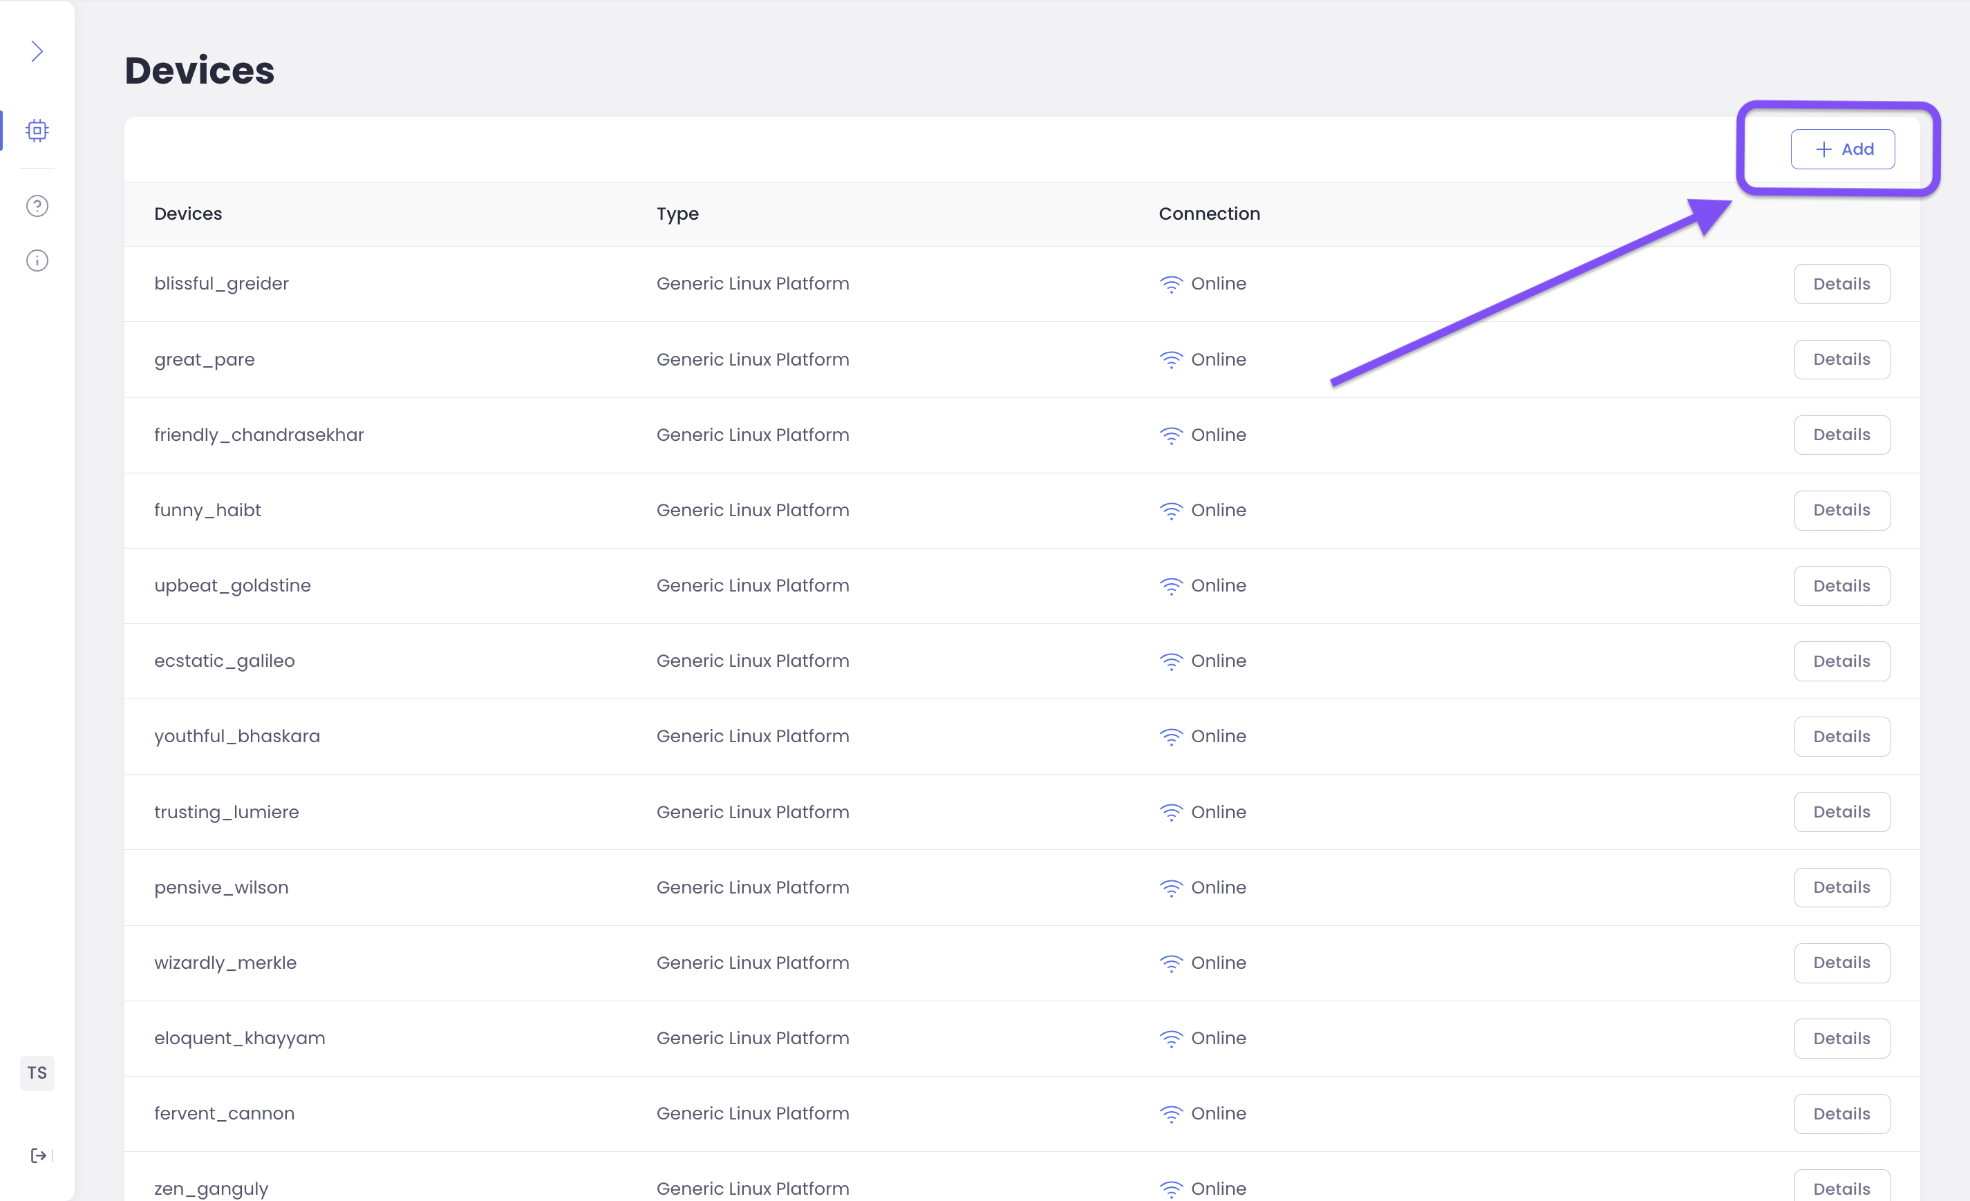Click the Type column header
The width and height of the screenshot is (1970, 1201).
click(x=677, y=214)
